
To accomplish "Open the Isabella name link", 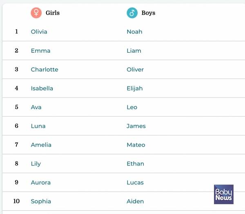I will [42, 88].
